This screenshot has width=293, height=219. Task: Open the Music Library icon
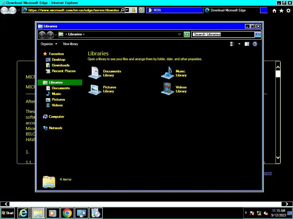tap(168, 73)
